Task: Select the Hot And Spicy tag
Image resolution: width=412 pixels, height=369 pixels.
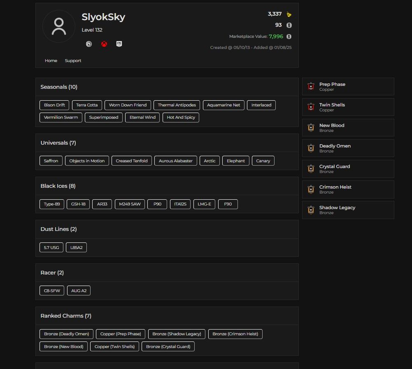Action: [x=181, y=118]
